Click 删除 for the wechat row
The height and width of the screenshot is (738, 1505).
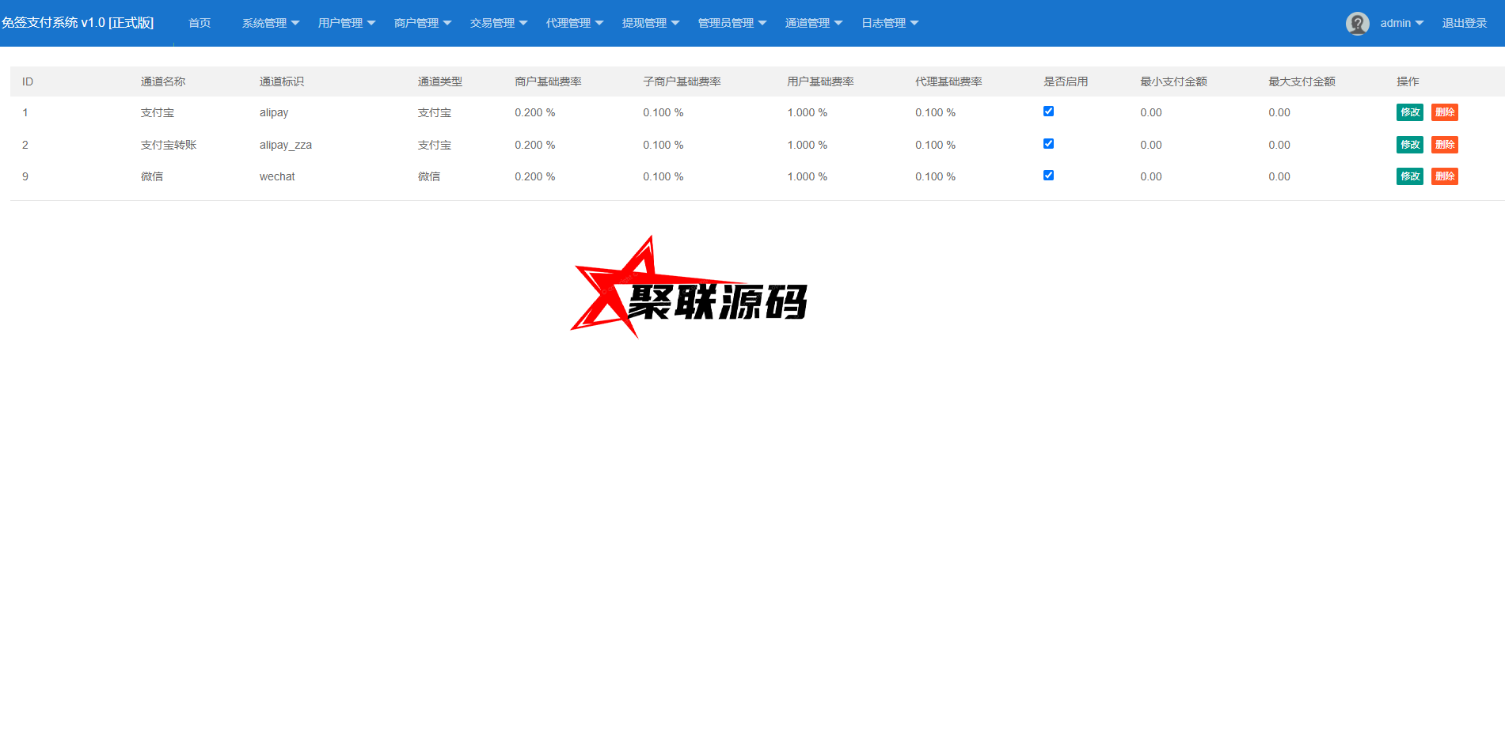[1445, 176]
